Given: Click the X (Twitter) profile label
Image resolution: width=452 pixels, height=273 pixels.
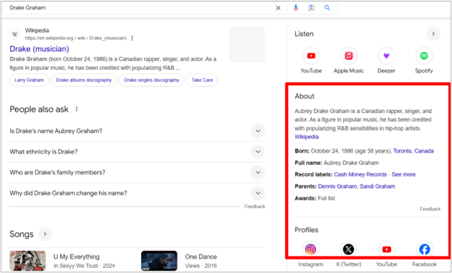Looking at the screenshot, I should (x=348, y=264).
